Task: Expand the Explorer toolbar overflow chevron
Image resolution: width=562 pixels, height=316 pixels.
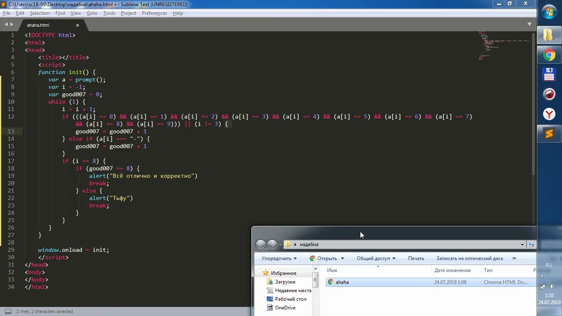Action: (514, 258)
